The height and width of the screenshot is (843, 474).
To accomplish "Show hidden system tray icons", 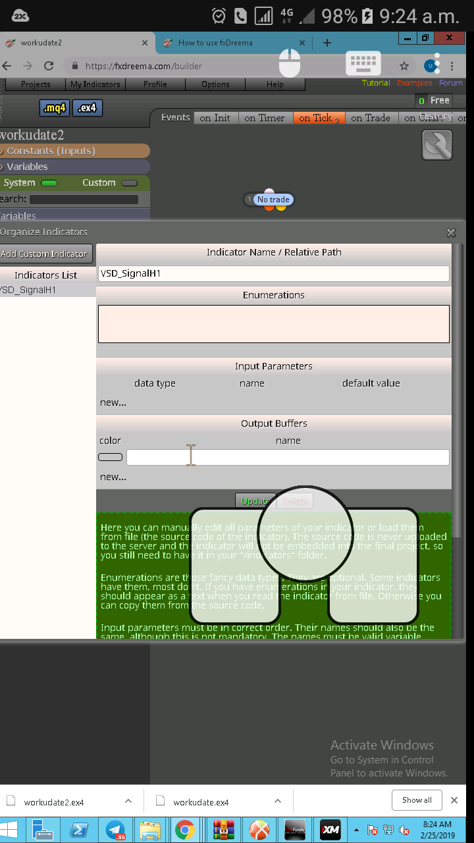I will coord(357,830).
